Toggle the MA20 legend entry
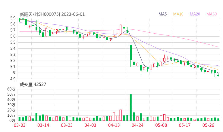Screen dimensions: 223x132 (195, 14)
